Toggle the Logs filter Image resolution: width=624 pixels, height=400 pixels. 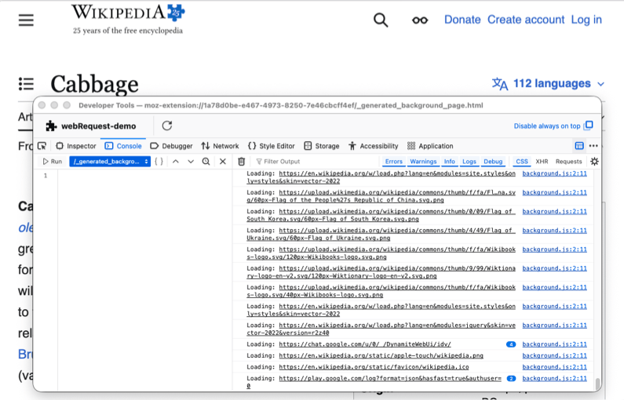pos(469,162)
